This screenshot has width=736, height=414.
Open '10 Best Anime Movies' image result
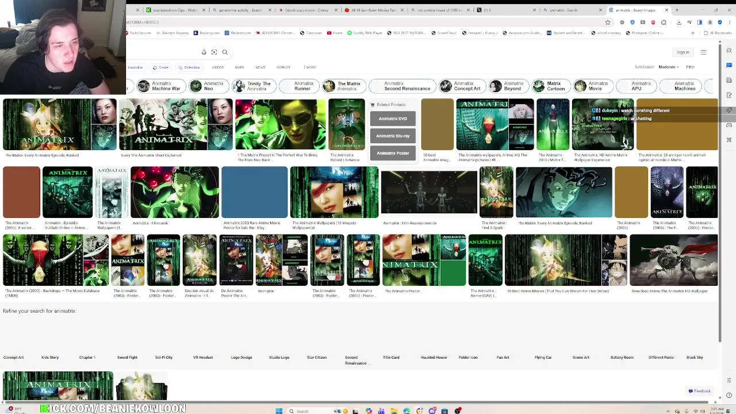(x=566, y=260)
